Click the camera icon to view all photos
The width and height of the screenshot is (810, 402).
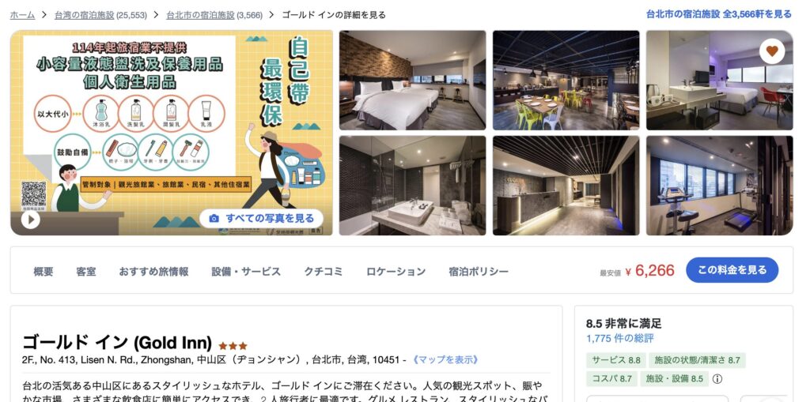(214, 218)
